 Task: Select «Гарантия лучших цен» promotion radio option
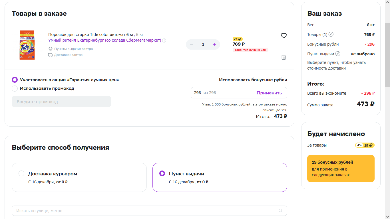tap(15, 80)
